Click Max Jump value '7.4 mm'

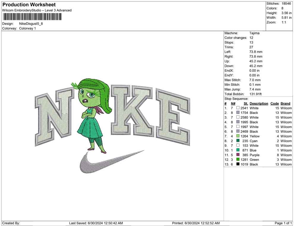pos(255,89)
